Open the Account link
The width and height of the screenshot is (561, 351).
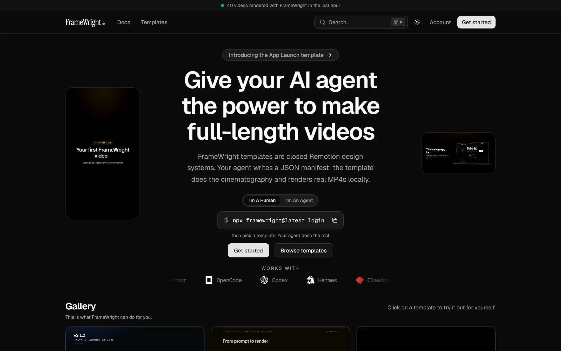pos(440,22)
